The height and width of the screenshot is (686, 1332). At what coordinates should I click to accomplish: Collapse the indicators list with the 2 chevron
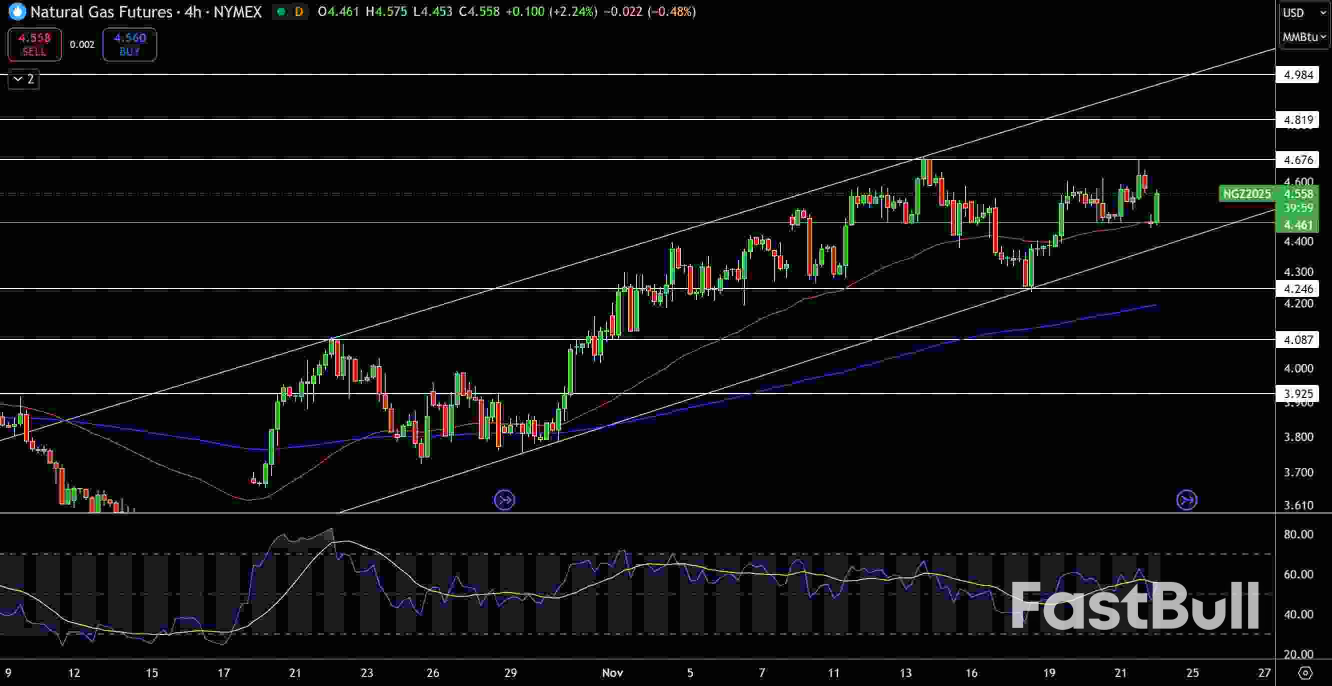click(x=23, y=79)
